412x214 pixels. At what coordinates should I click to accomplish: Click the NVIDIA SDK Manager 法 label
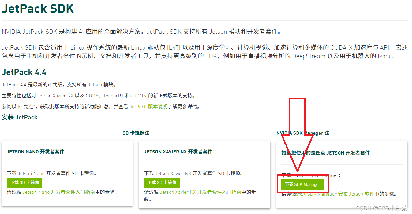(x=303, y=133)
